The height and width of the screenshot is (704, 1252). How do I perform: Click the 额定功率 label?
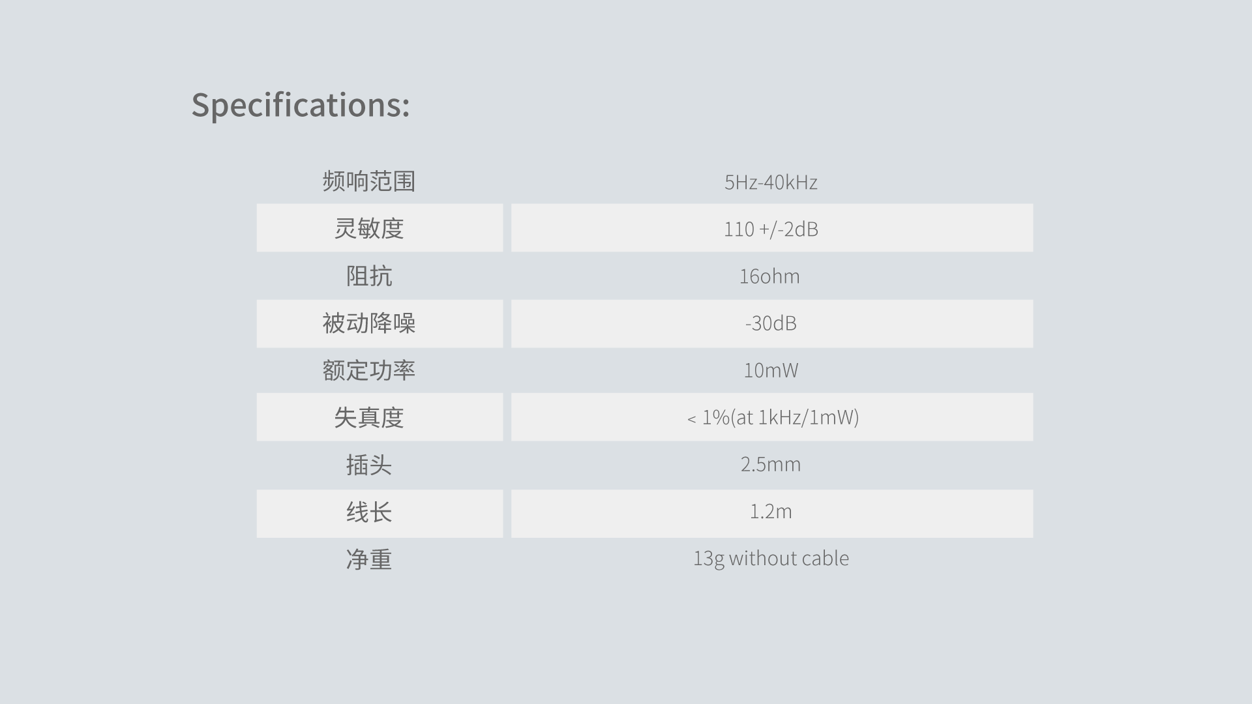point(369,370)
